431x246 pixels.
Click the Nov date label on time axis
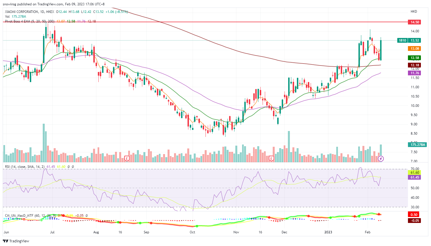point(236,232)
